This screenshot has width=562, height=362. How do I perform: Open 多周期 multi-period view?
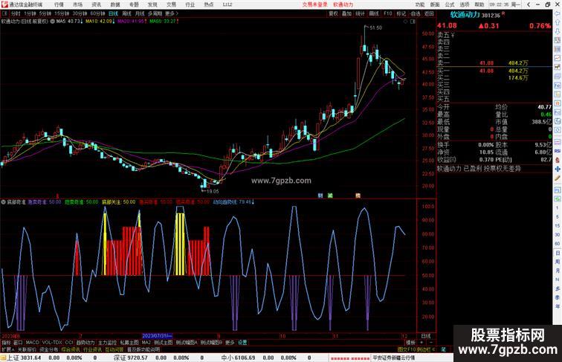click(x=155, y=13)
